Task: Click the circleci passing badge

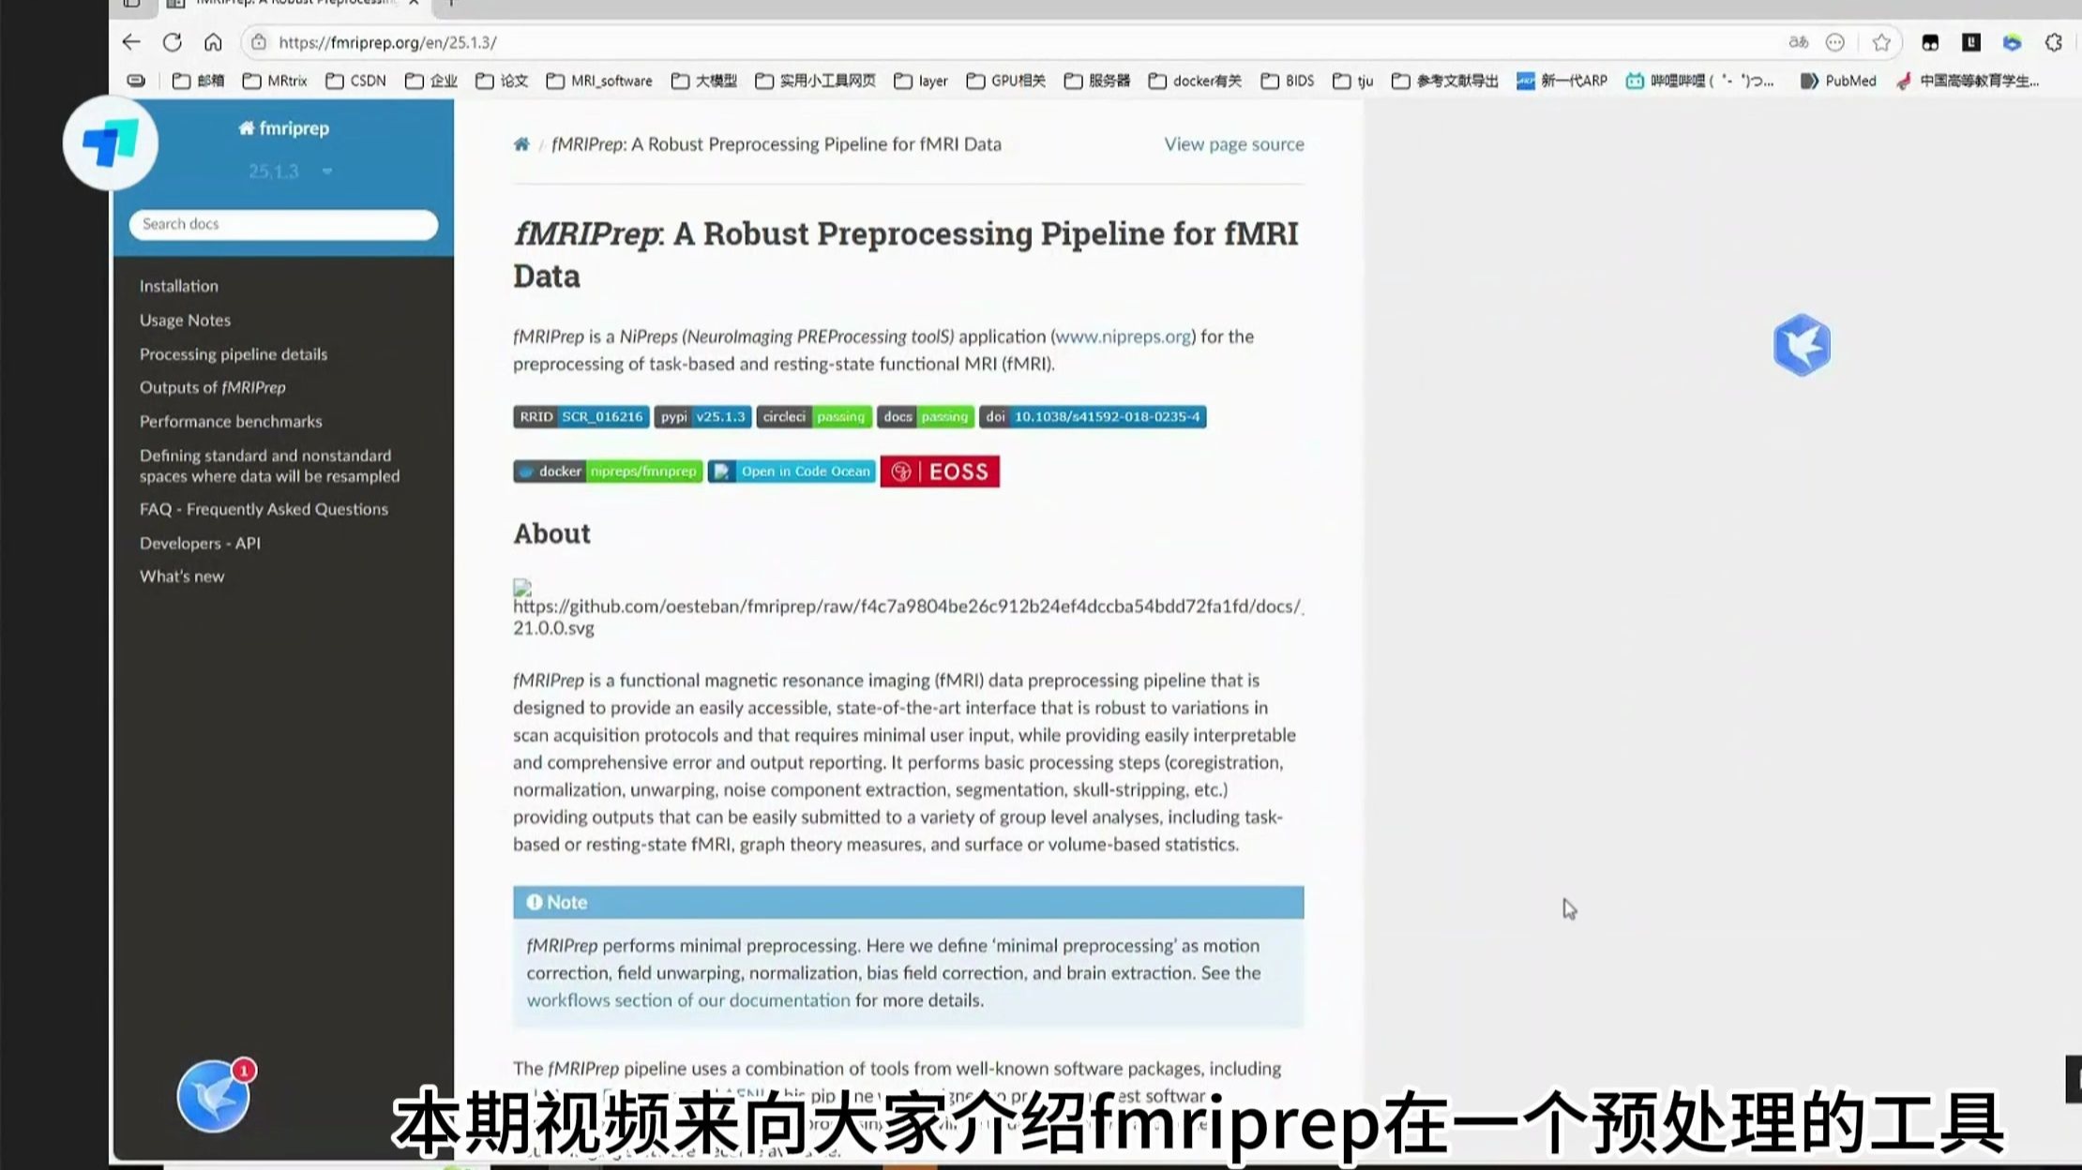Action: point(814,416)
